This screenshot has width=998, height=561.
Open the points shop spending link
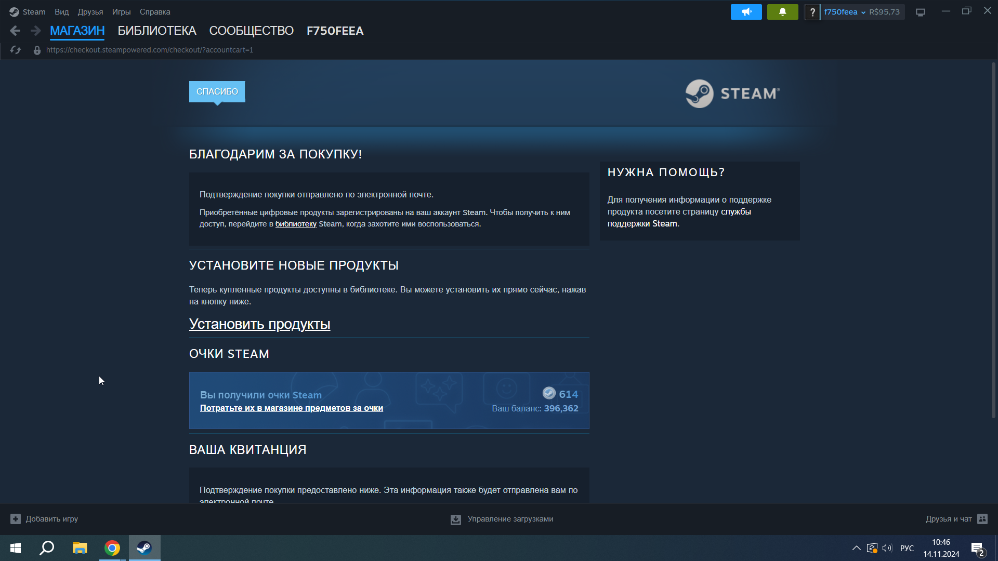coord(291,408)
